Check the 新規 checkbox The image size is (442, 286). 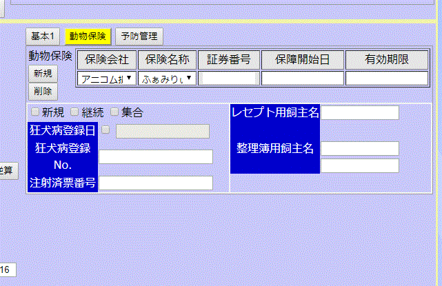(x=35, y=112)
